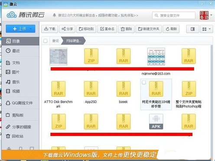
Task: Open 音乐 music category in sidebar
Action: point(20,82)
